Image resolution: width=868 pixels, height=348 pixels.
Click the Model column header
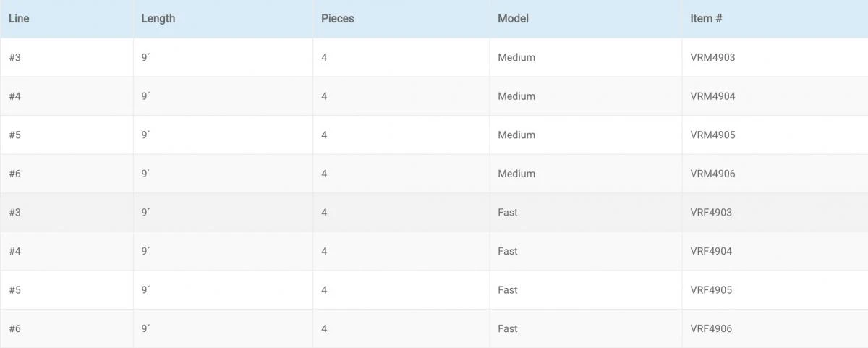513,19
